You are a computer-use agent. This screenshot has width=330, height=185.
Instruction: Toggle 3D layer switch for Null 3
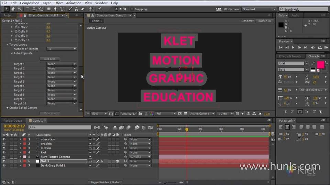(x=117, y=161)
